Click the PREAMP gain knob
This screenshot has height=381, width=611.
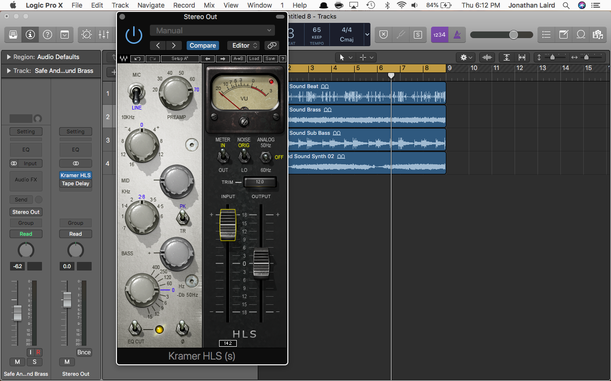click(x=176, y=94)
